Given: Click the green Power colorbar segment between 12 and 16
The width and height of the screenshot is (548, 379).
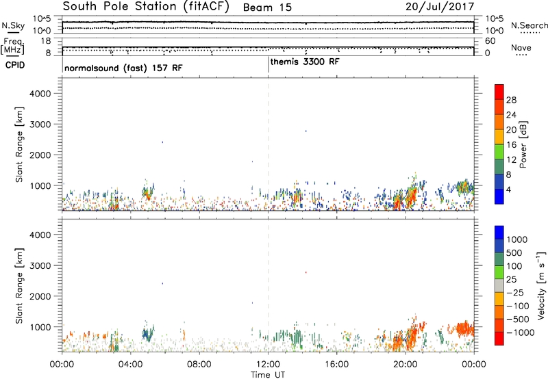Looking at the screenshot, I should point(499,151).
